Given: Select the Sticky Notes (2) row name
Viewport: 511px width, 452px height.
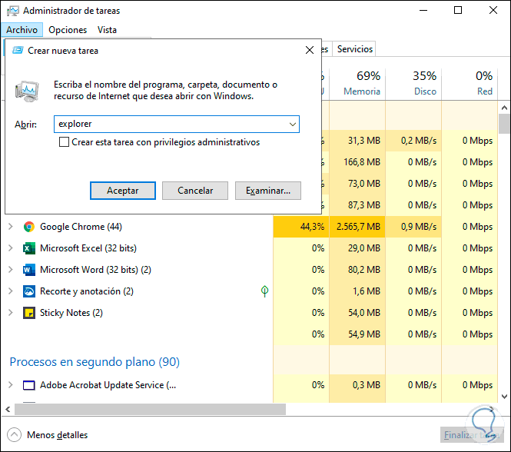Looking at the screenshot, I should coord(71,313).
